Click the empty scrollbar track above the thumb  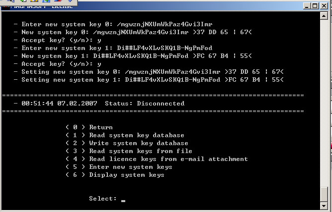(x=324, y=99)
